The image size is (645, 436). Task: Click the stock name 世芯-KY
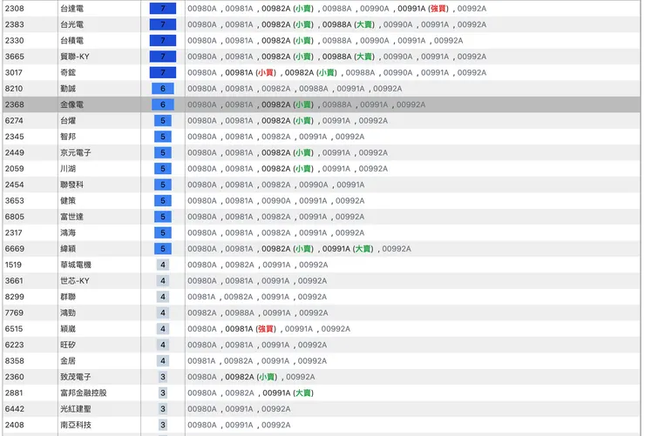point(75,281)
